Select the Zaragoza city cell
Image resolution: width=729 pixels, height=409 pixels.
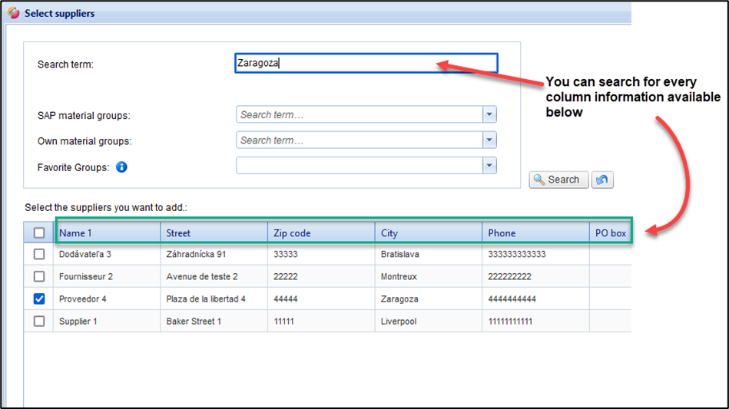(400, 299)
